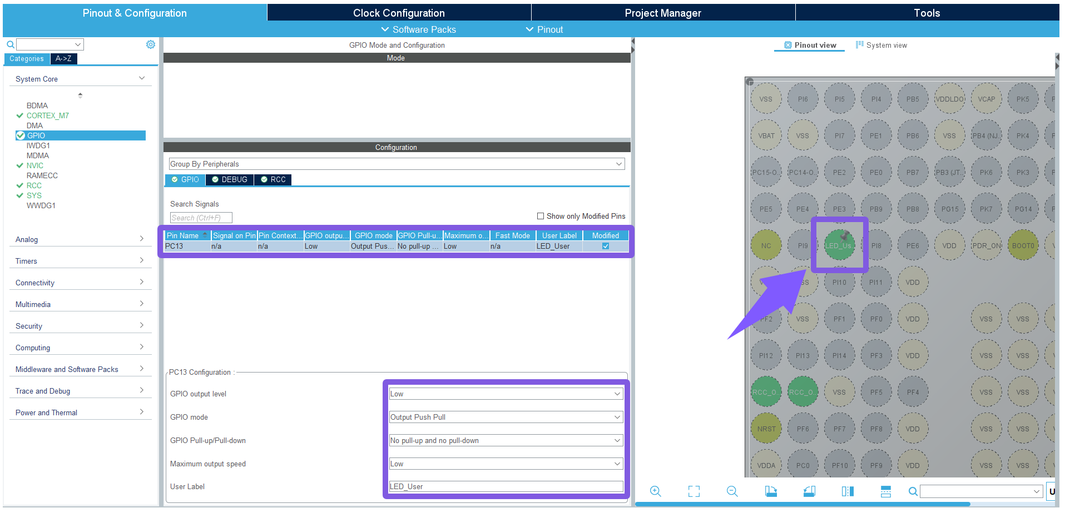Switch to the Clock Configuration tab
This screenshot has height=513, width=1065.
399,13
